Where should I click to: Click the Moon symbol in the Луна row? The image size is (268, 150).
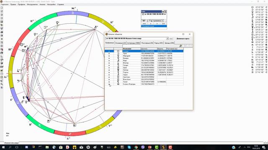click(118, 53)
